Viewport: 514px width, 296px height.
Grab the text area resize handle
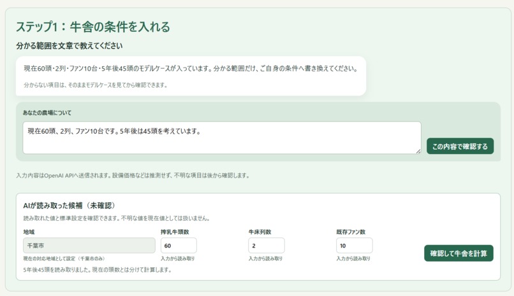click(x=418, y=151)
